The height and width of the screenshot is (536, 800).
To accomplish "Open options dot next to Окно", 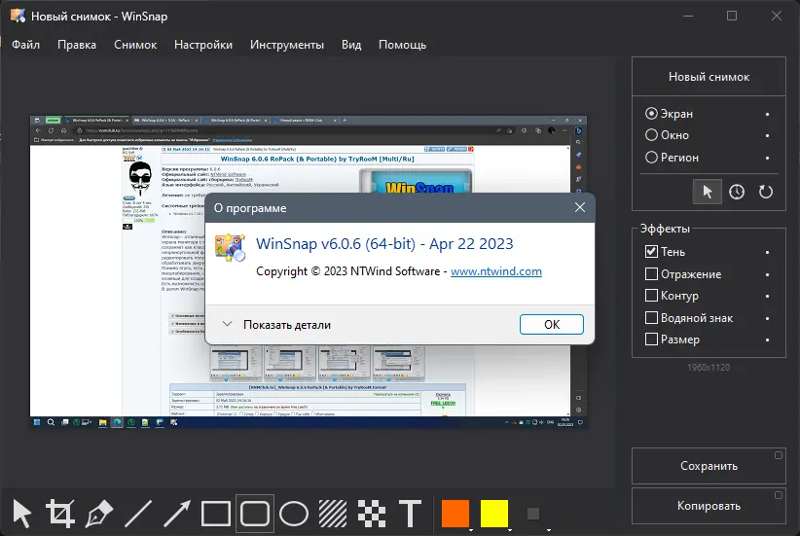I will (767, 135).
